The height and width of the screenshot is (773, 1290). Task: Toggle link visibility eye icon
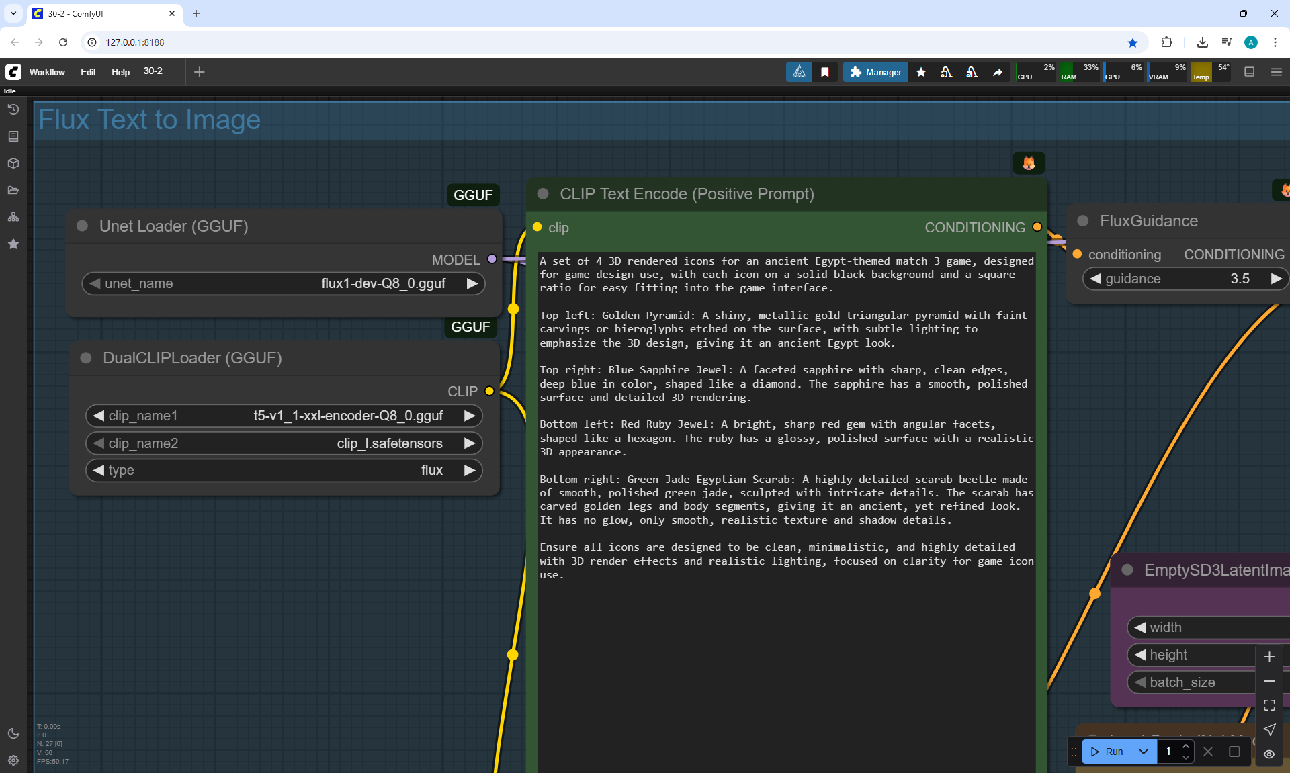(x=1269, y=754)
